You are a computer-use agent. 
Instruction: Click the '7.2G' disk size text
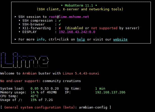pos(49,100)
